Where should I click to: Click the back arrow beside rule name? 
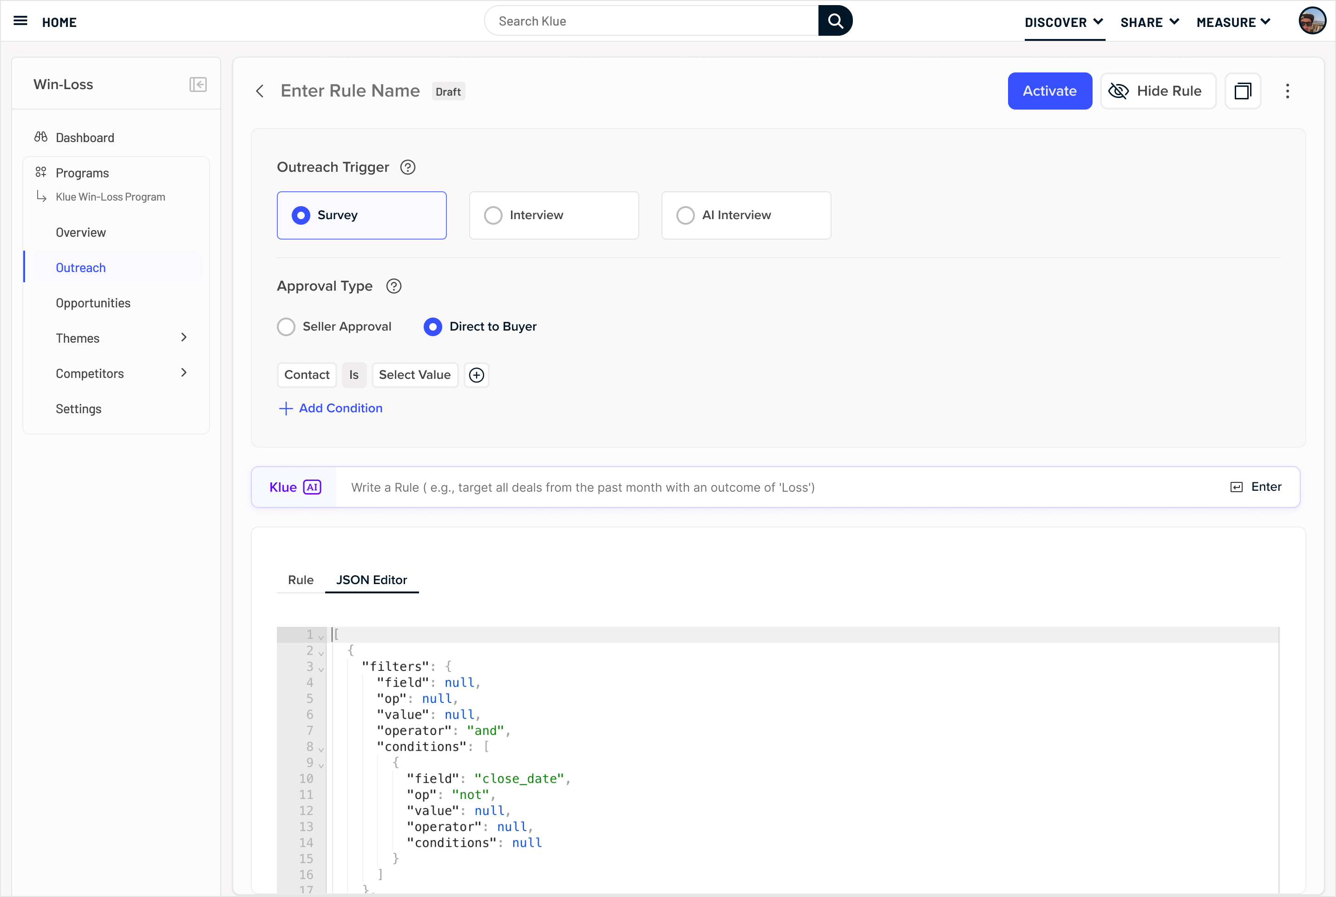point(260,91)
